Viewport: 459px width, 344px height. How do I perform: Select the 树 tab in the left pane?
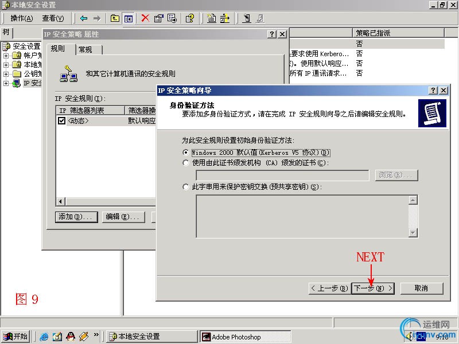(6, 32)
